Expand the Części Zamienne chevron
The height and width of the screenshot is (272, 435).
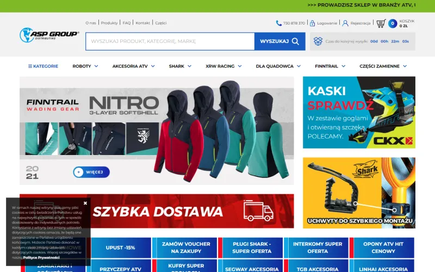click(x=405, y=66)
